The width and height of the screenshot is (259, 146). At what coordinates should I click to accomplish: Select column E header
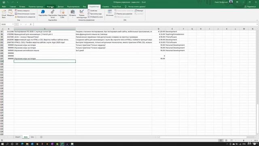pos(172,29)
